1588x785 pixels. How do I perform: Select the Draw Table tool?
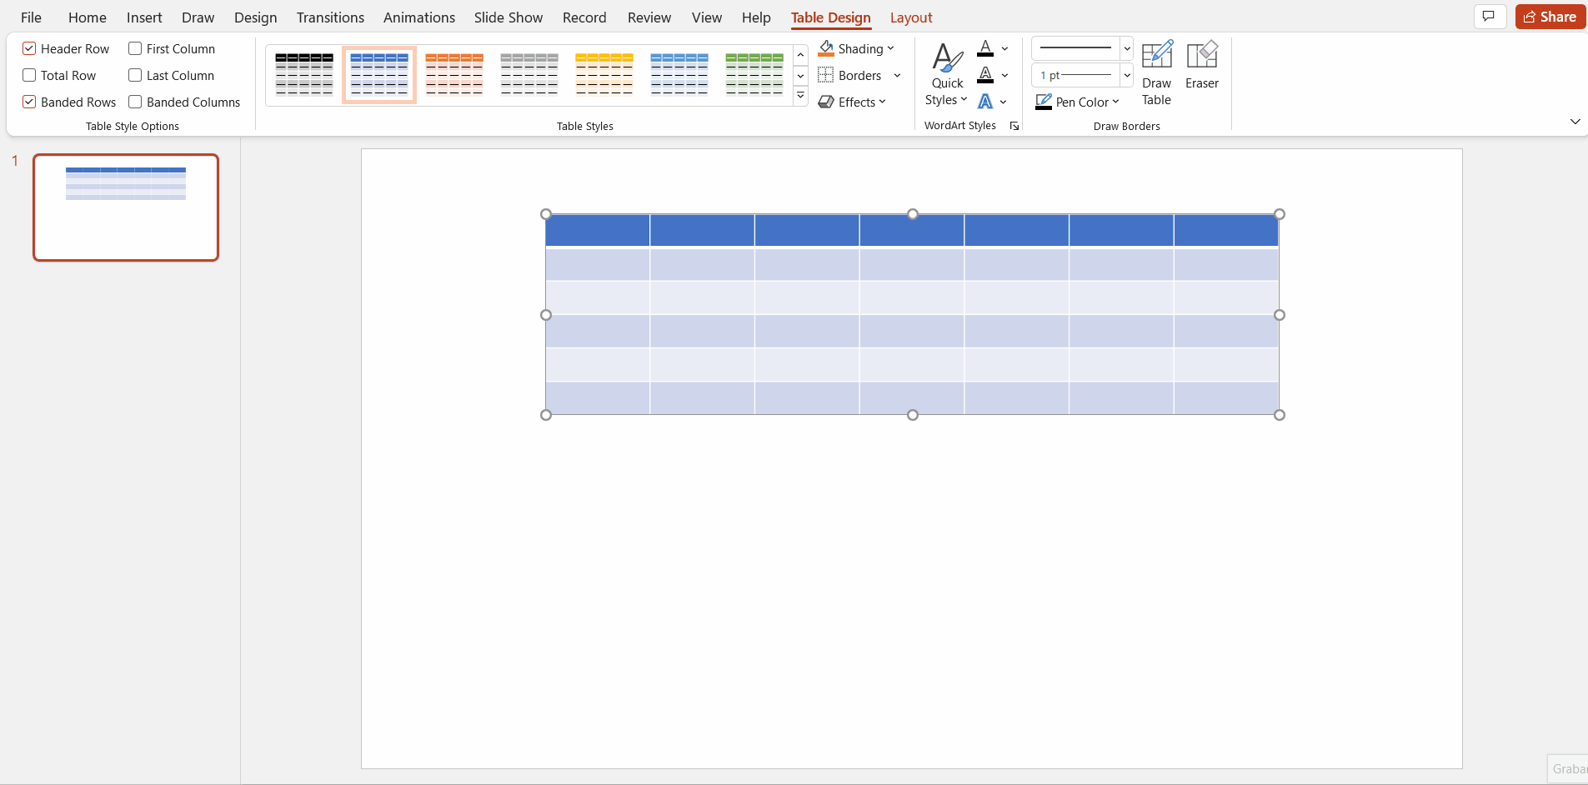[1156, 72]
